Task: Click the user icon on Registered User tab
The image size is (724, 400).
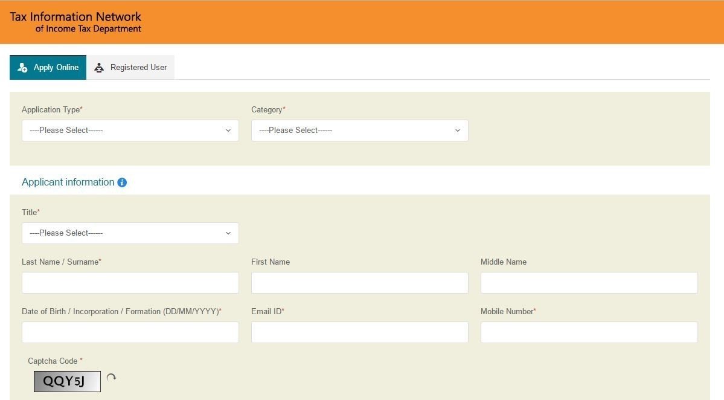Action: [99, 68]
